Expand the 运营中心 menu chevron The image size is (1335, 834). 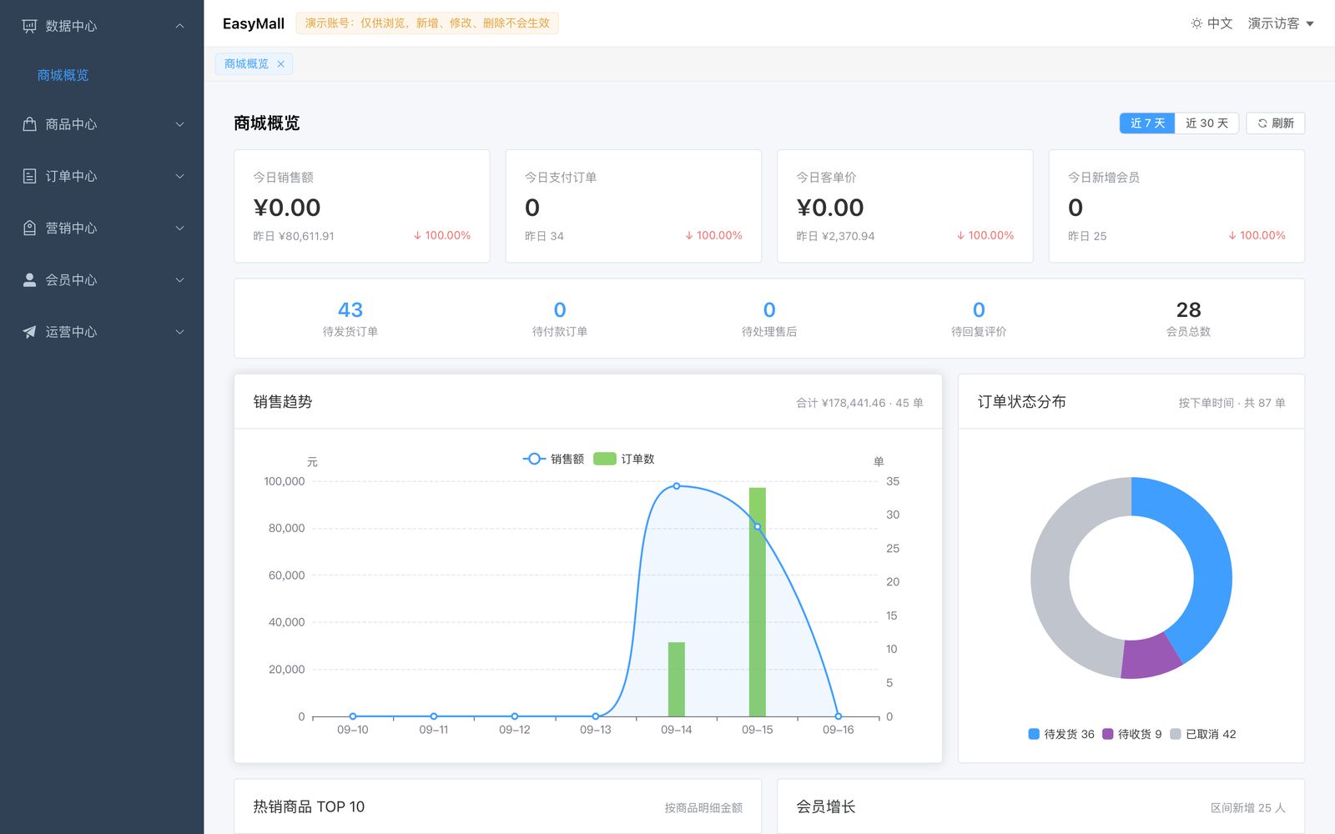179,332
